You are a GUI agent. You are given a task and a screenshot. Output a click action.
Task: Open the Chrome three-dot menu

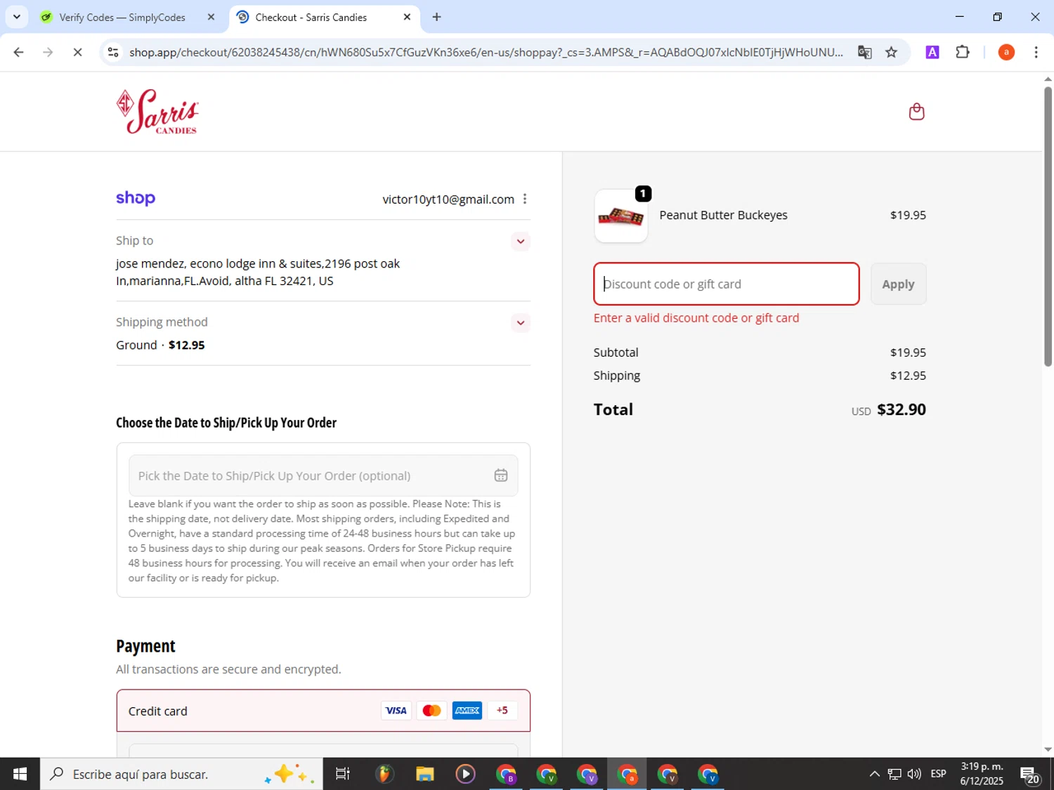click(x=1036, y=52)
